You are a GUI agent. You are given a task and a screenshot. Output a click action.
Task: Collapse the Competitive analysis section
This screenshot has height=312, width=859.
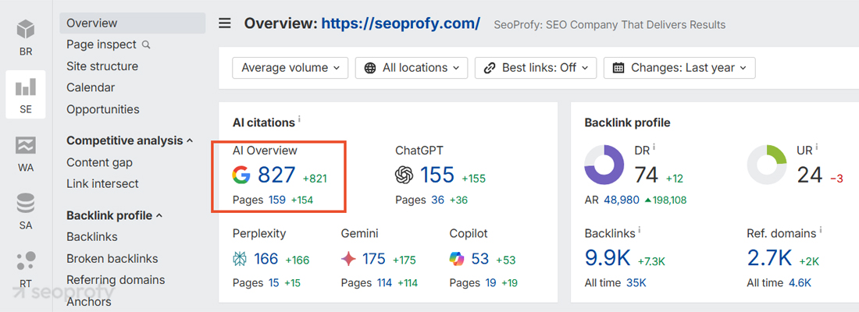click(x=189, y=140)
